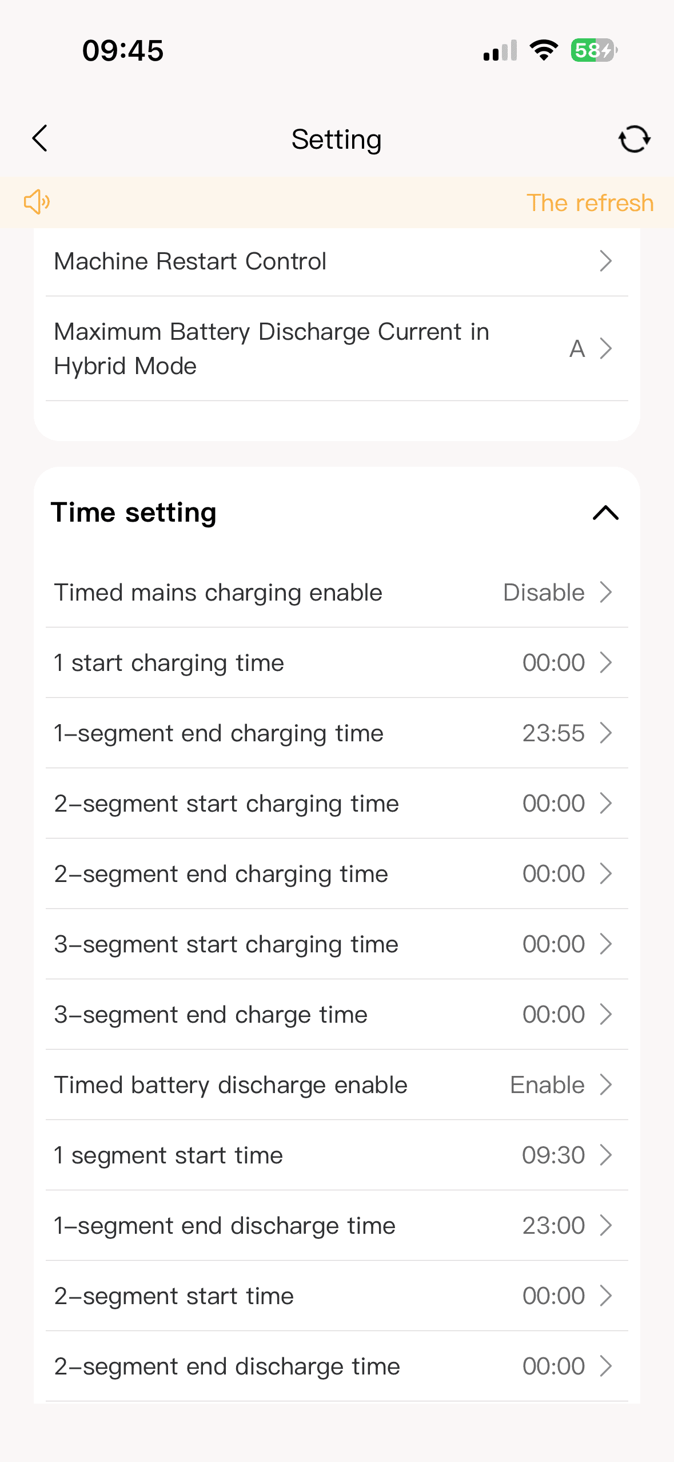Open Maximum Battery Discharge Current option
Screen dimensions: 674x1462
point(336,348)
